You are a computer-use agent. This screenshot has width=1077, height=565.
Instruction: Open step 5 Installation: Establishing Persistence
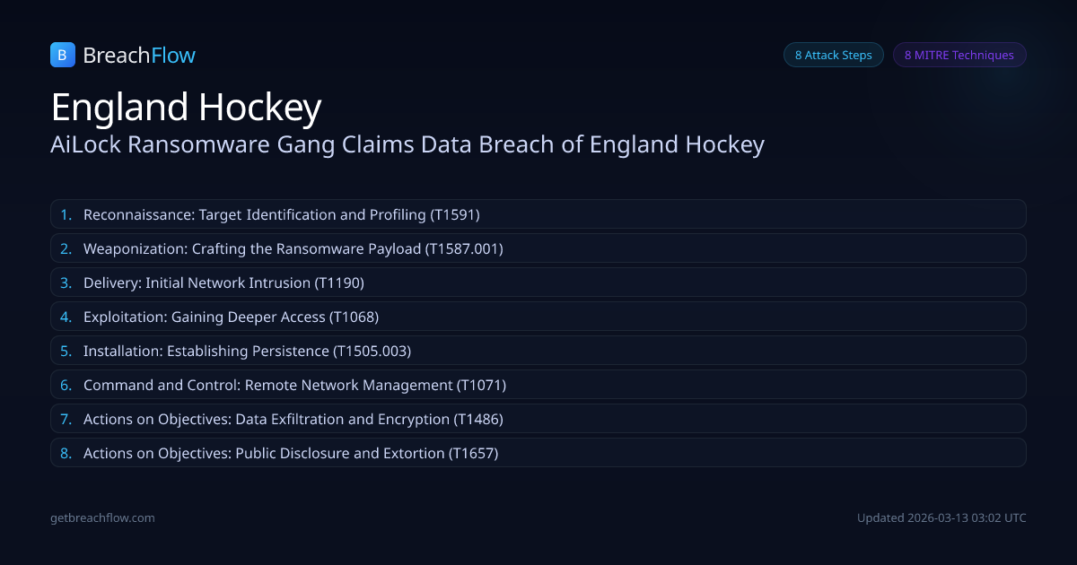click(x=247, y=351)
